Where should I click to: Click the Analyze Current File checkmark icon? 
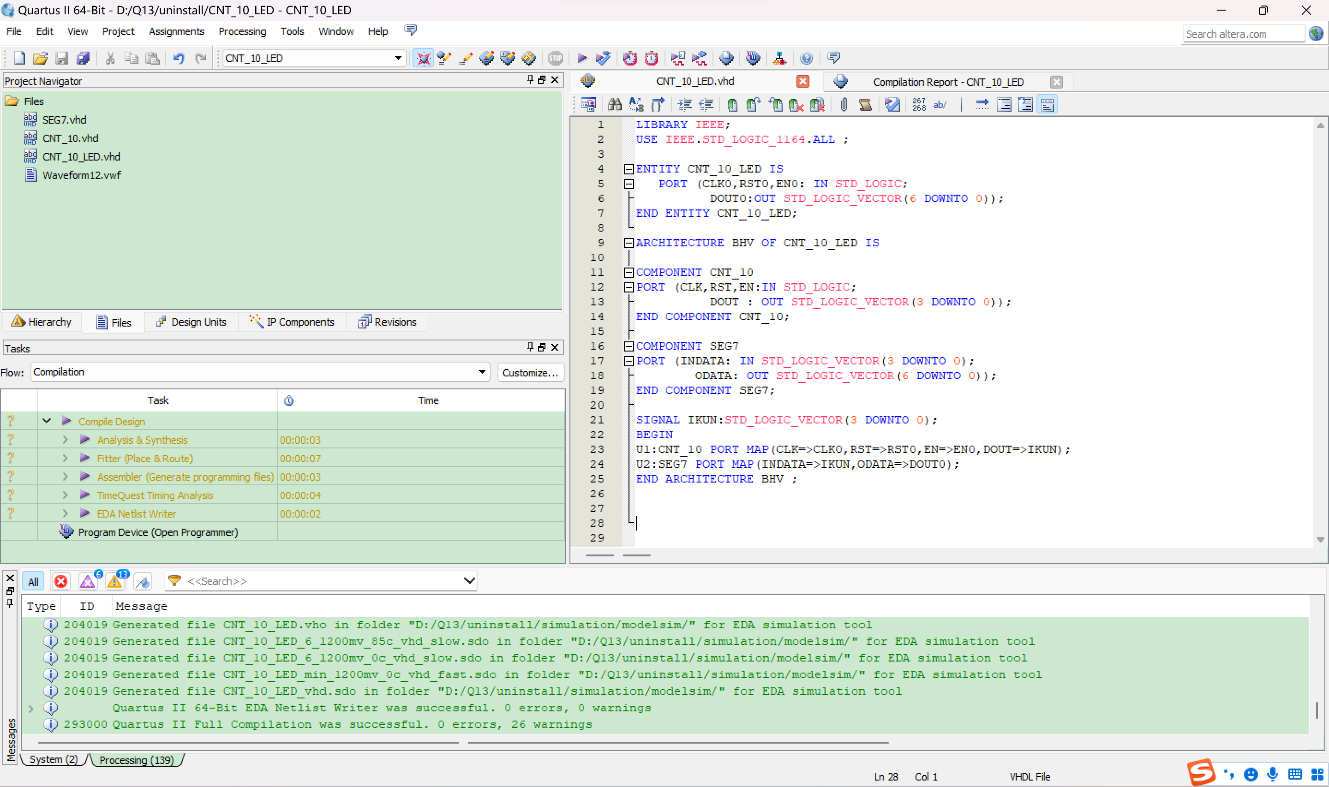tap(892, 104)
